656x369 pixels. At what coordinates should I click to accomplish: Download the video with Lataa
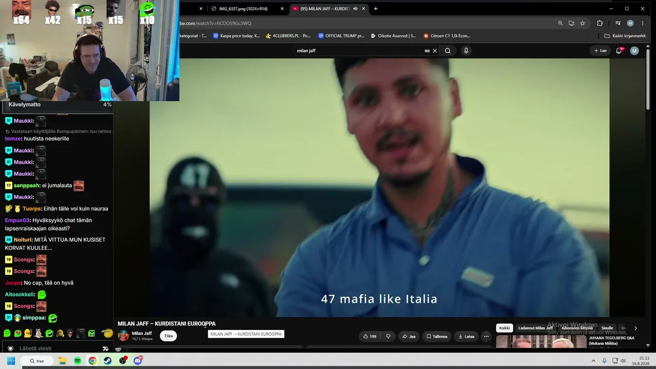coord(466,337)
